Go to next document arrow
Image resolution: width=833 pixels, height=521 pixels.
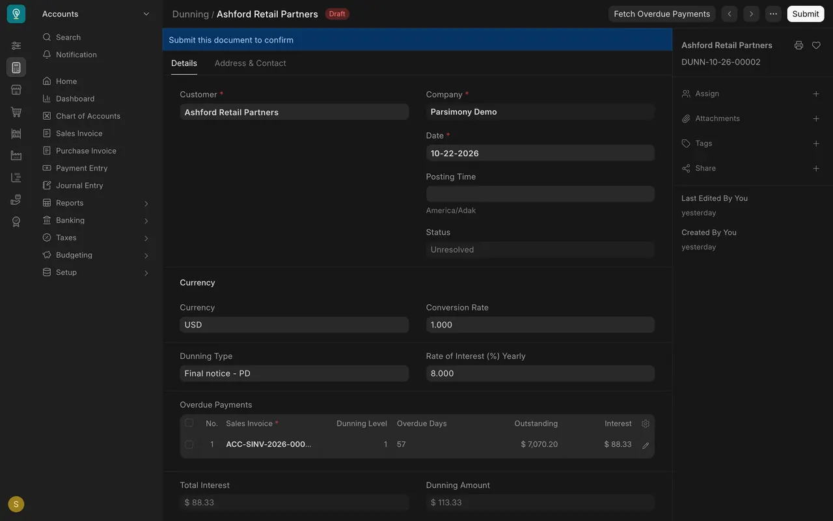[x=751, y=14]
